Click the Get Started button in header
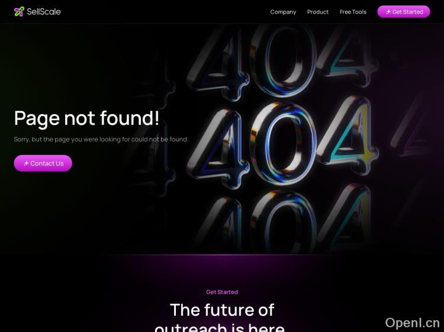 coord(404,12)
